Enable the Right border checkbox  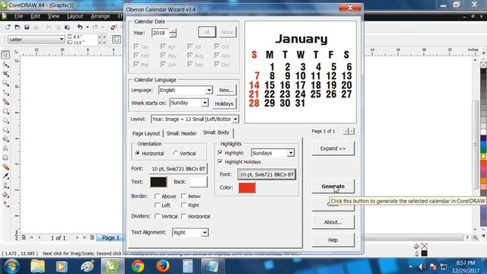click(x=183, y=205)
